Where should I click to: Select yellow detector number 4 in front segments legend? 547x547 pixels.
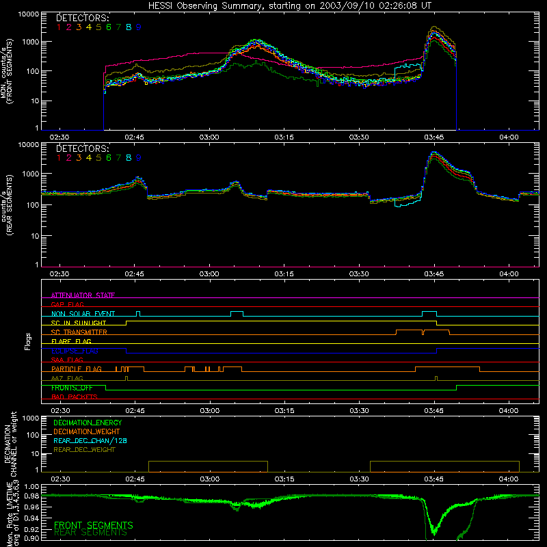click(x=89, y=27)
